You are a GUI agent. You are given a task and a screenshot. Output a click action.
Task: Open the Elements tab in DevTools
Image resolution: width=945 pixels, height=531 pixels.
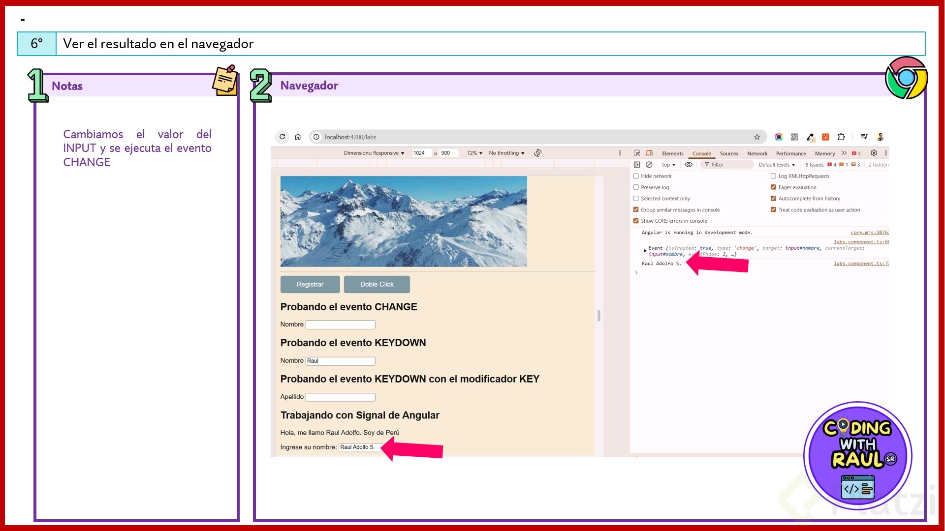click(x=672, y=153)
